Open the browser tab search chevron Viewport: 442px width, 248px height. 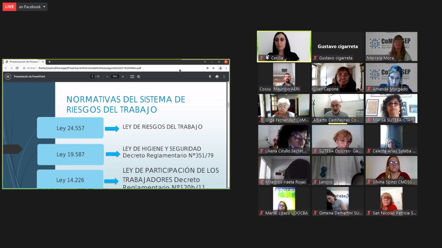205,62
